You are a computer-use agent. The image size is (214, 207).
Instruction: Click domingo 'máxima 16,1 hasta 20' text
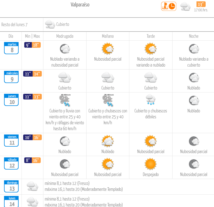click(84, 189)
